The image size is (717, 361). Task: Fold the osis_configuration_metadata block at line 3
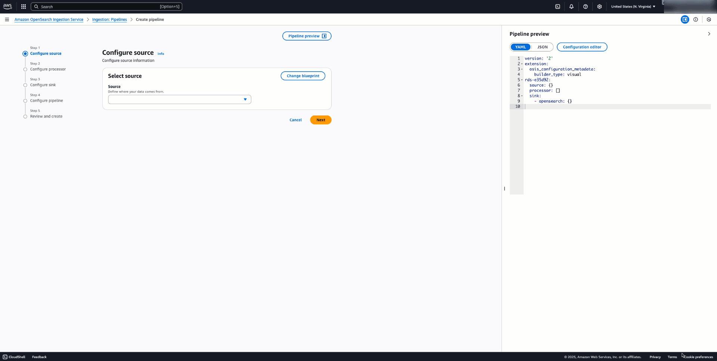[522, 69]
